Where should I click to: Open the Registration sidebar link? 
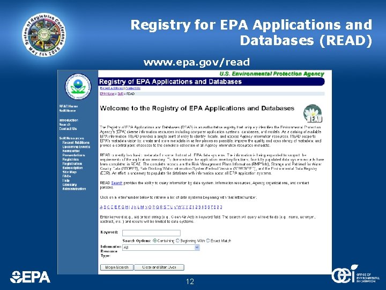(72, 163)
